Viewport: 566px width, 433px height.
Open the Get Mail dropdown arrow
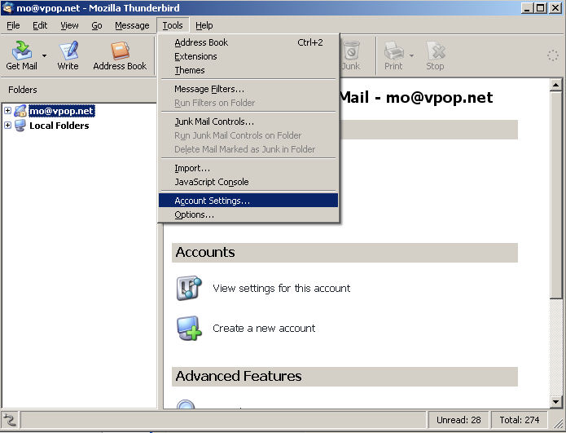coord(44,56)
